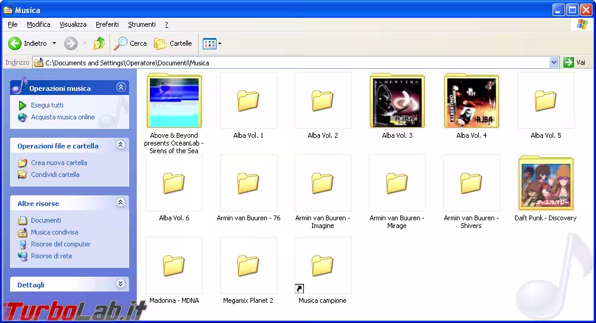Select the Alba Vol. 1 folder icon
The width and height of the screenshot is (596, 323).
(x=248, y=100)
